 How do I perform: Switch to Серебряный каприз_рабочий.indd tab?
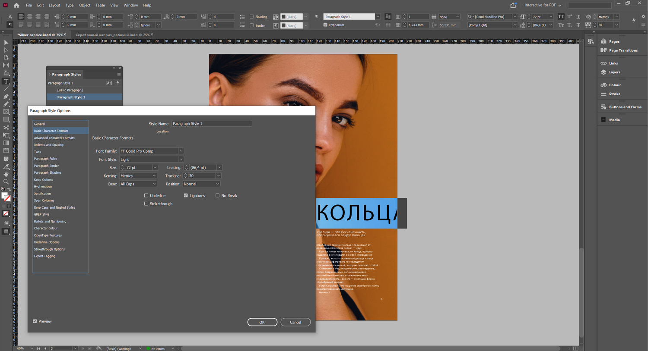point(112,35)
